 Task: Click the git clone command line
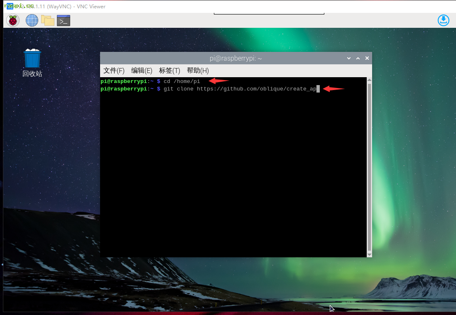tap(241, 89)
